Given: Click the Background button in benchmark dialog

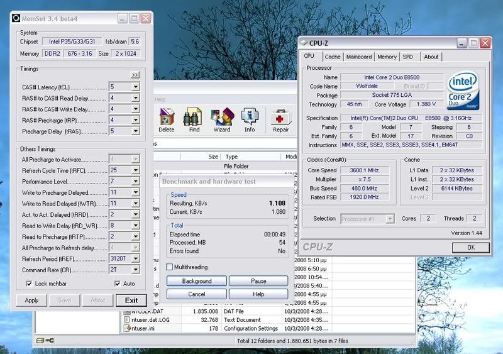Looking at the screenshot, I should (x=197, y=281).
